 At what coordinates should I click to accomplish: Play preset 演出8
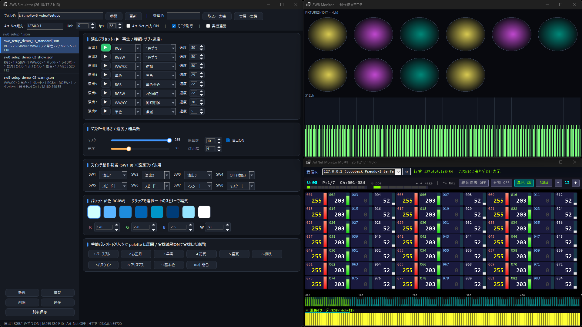coord(105,111)
